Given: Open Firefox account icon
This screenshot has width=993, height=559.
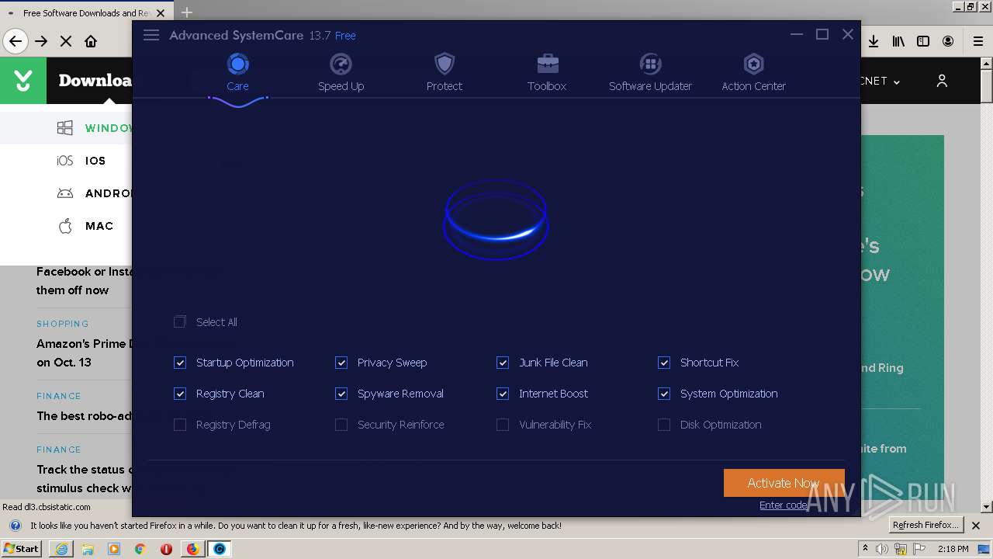Looking at the screenshot, I should point(948,41).
